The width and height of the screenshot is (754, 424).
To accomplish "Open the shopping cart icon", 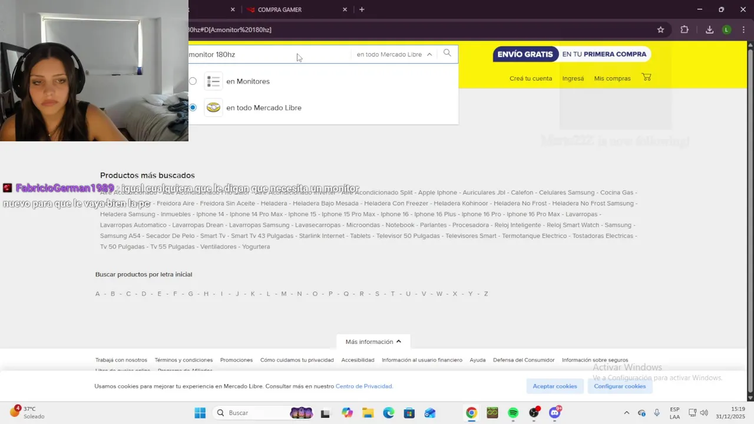I will click(646, 77).
